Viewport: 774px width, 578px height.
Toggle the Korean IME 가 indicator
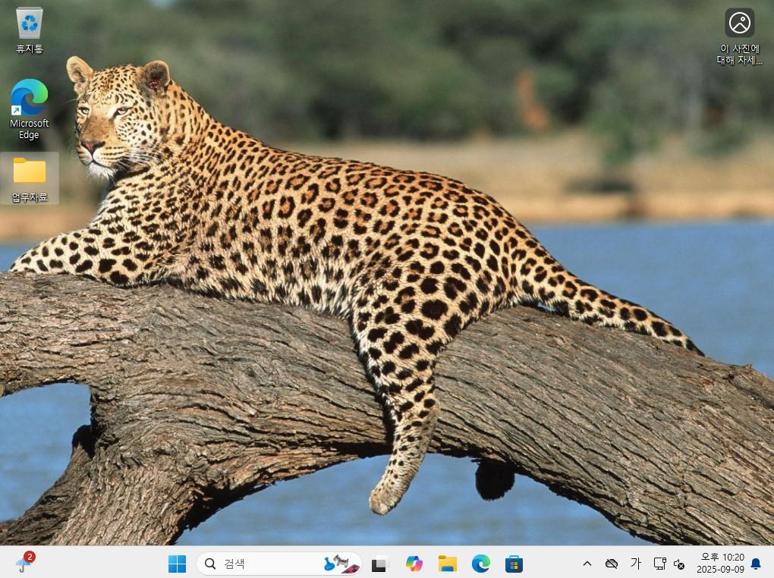pyautogui.click(x=635, y=564)
